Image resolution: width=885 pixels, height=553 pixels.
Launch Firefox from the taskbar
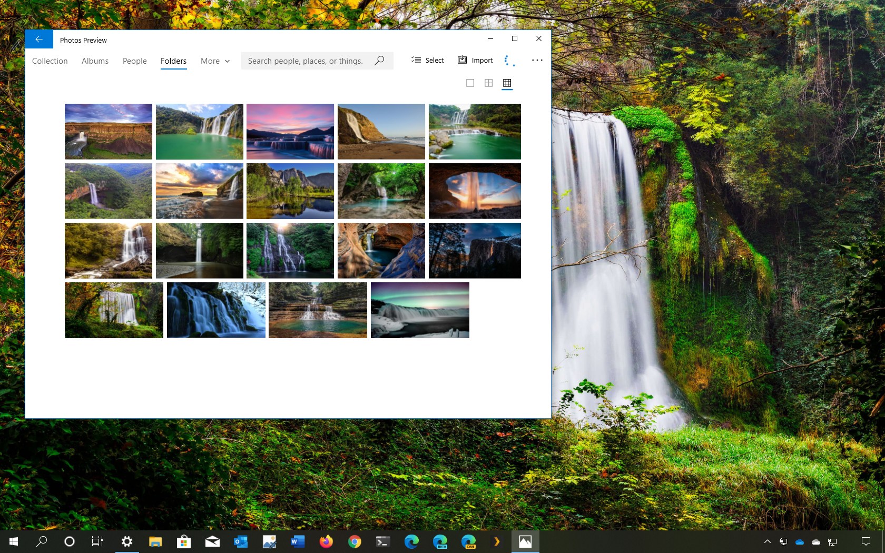326,541
